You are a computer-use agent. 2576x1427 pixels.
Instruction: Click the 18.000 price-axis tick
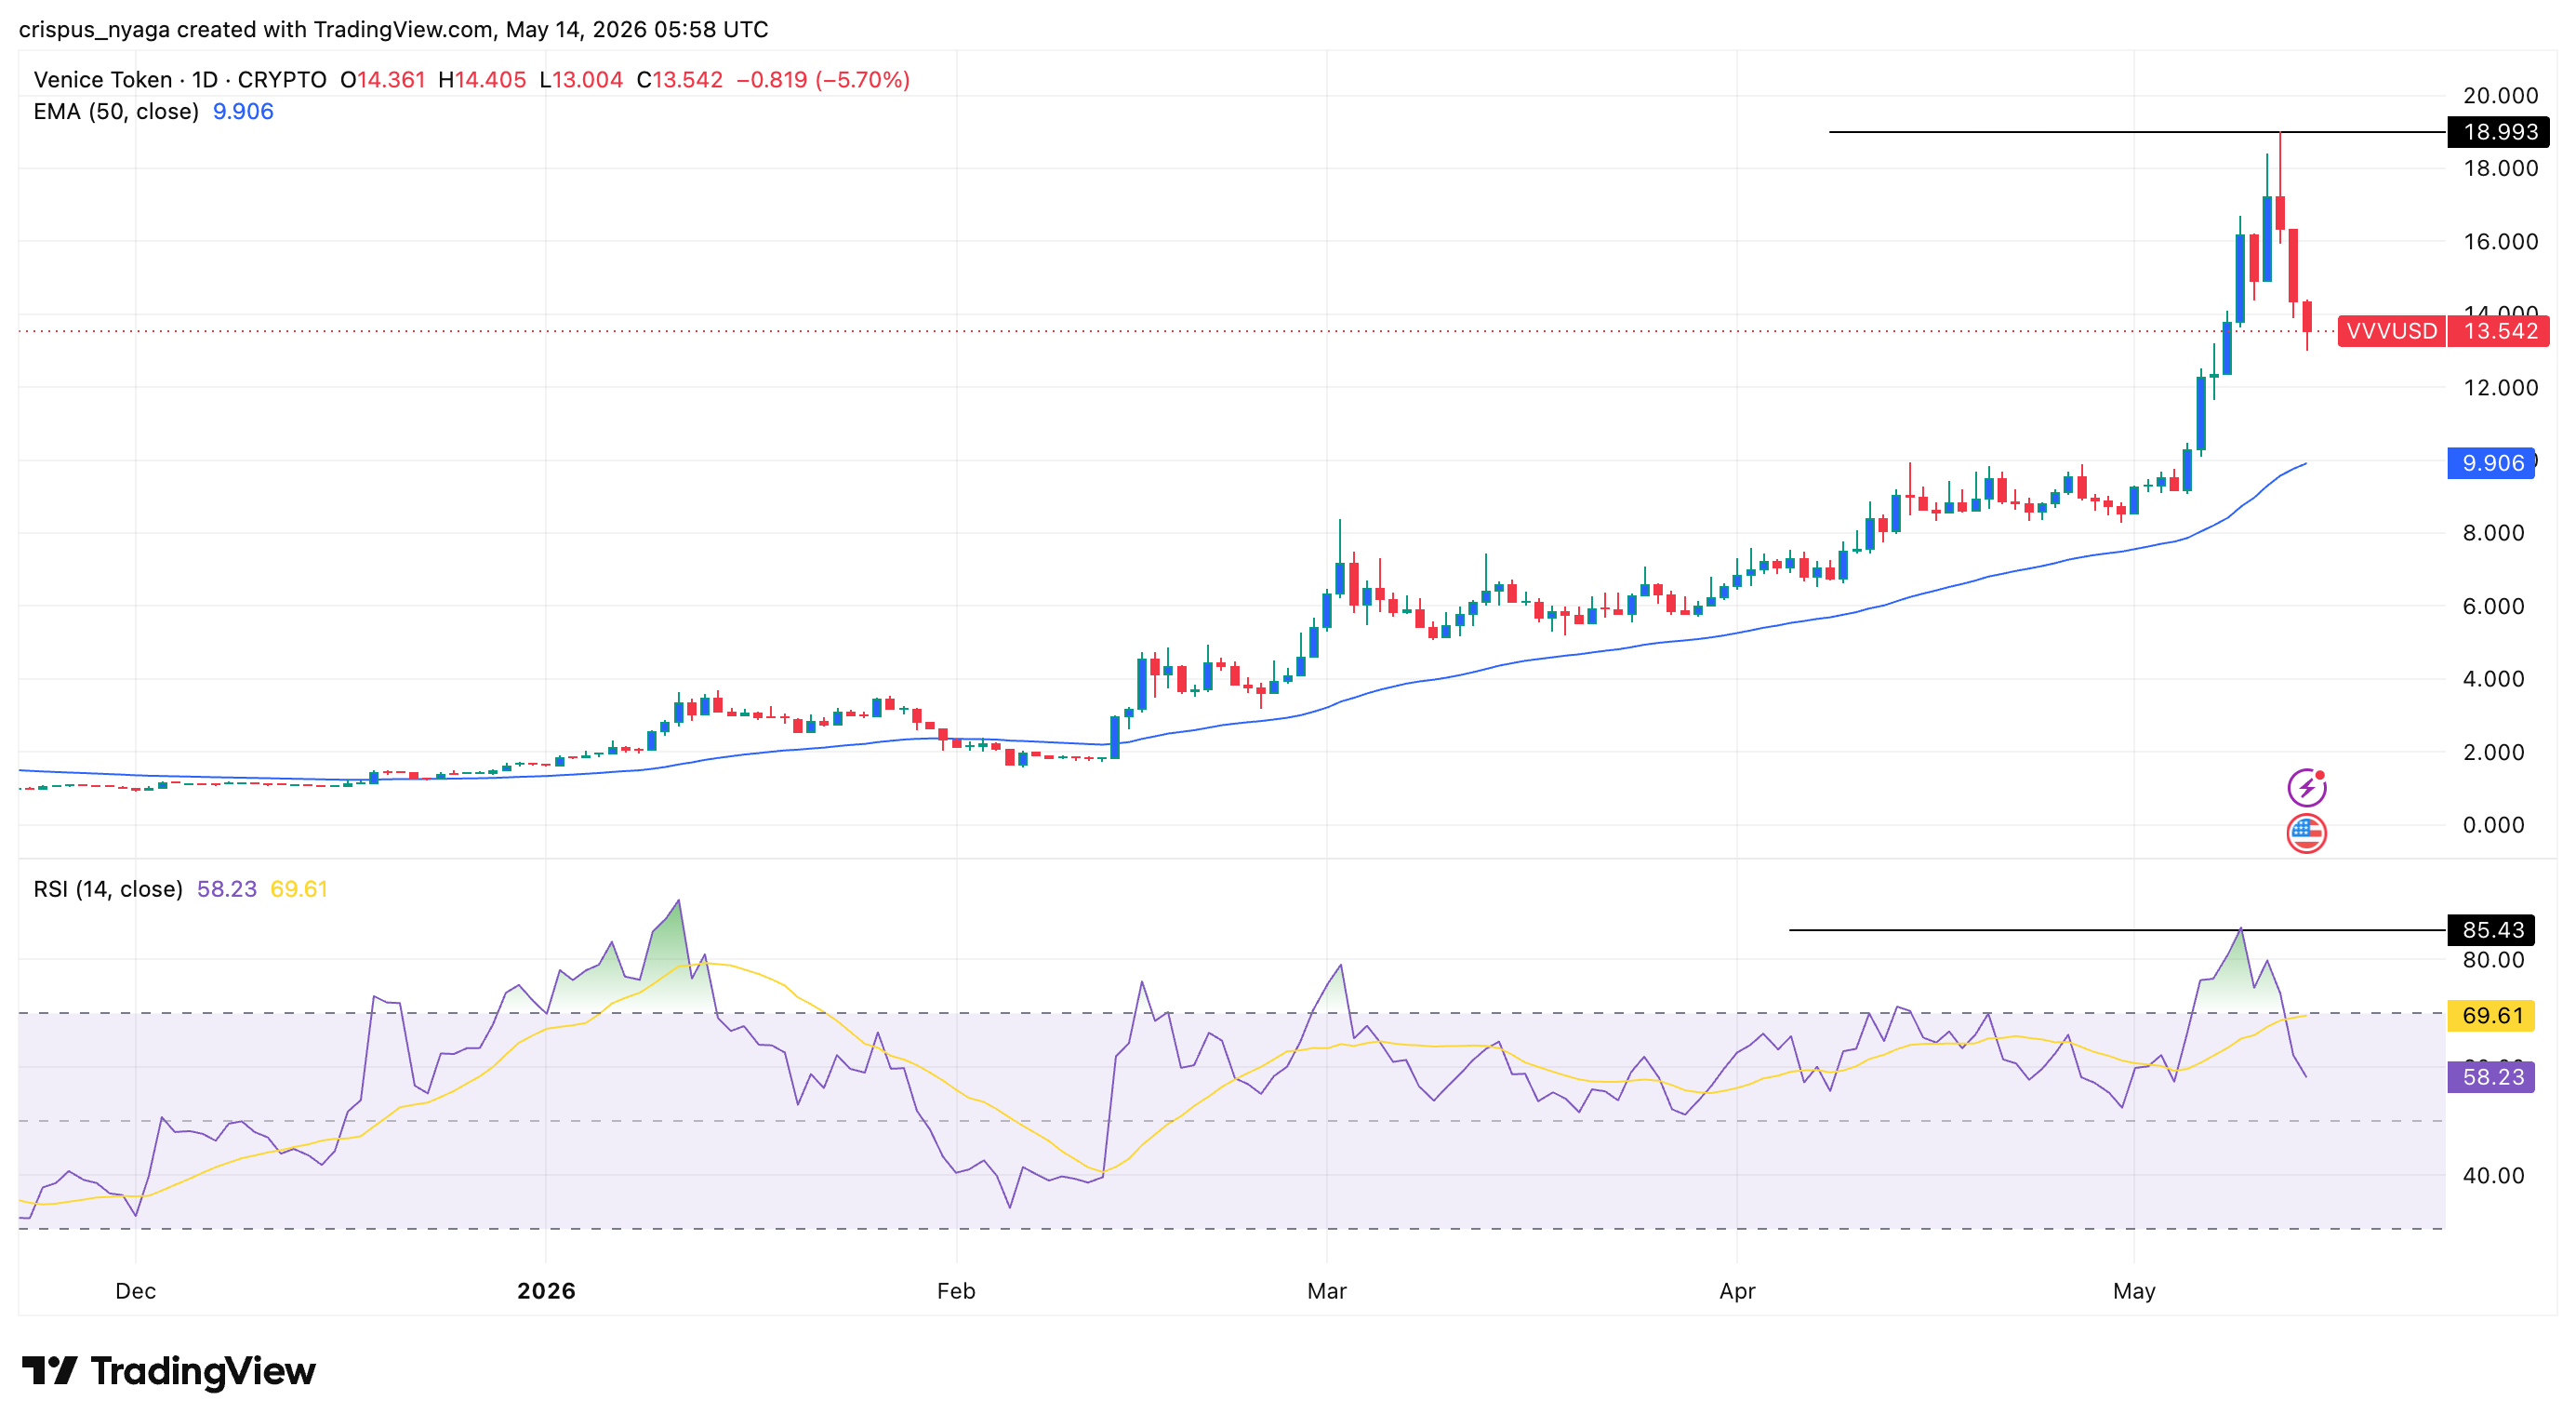pos(2499,168)
